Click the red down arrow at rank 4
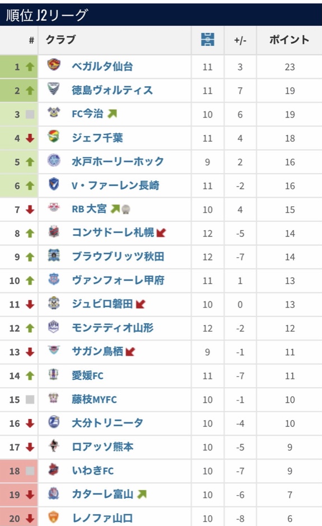The height and width of the screenshot is (526, 322). 30,138
